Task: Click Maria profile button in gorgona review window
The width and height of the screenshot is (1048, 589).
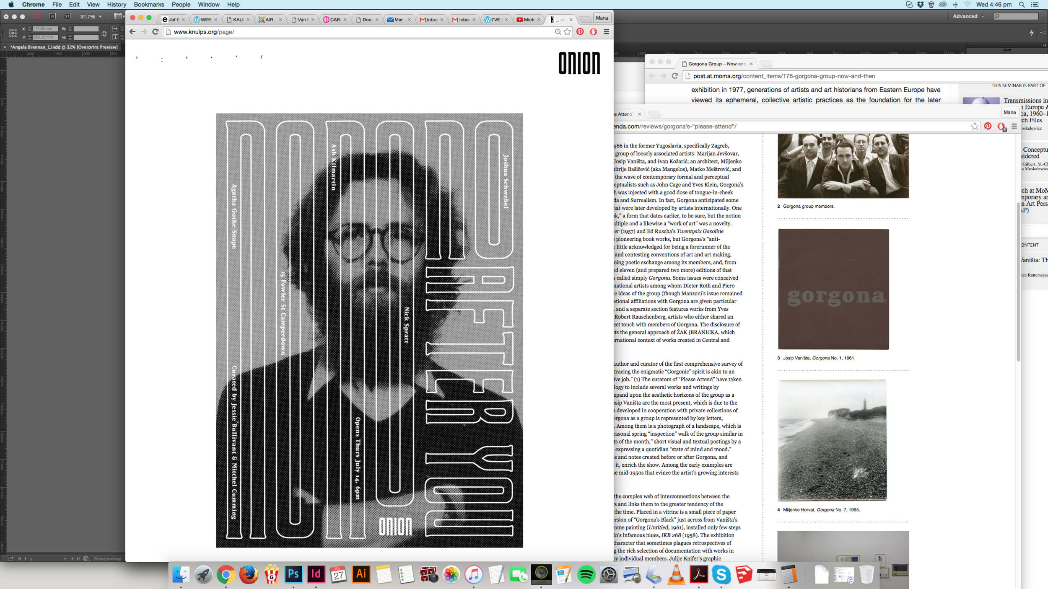Action: pos(1009,112)
